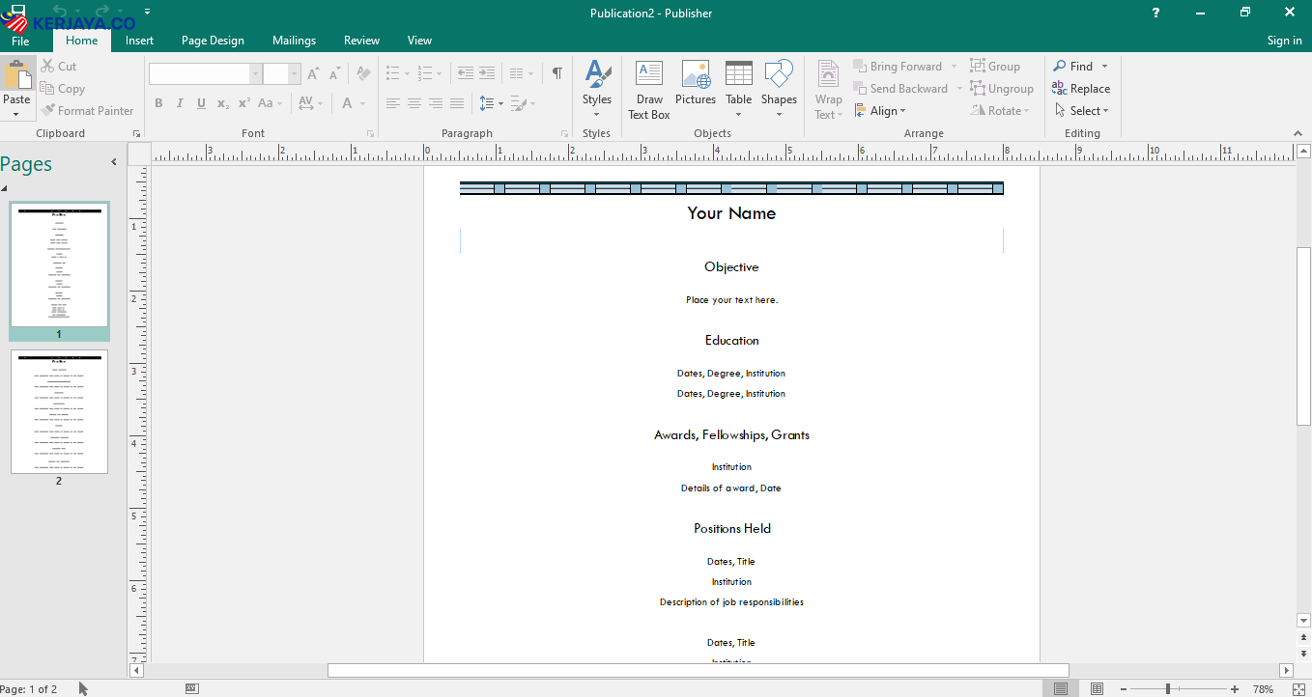This screenshot has width=1312, height=697.
Task: Open the Align dropdown menu
Action: (880, 110)
